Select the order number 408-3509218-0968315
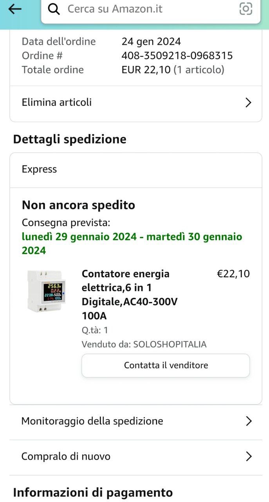The image size is (269, 502). [x=177, y=56]
